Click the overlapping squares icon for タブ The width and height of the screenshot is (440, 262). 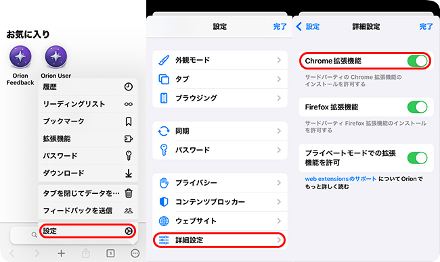[164, 79]
